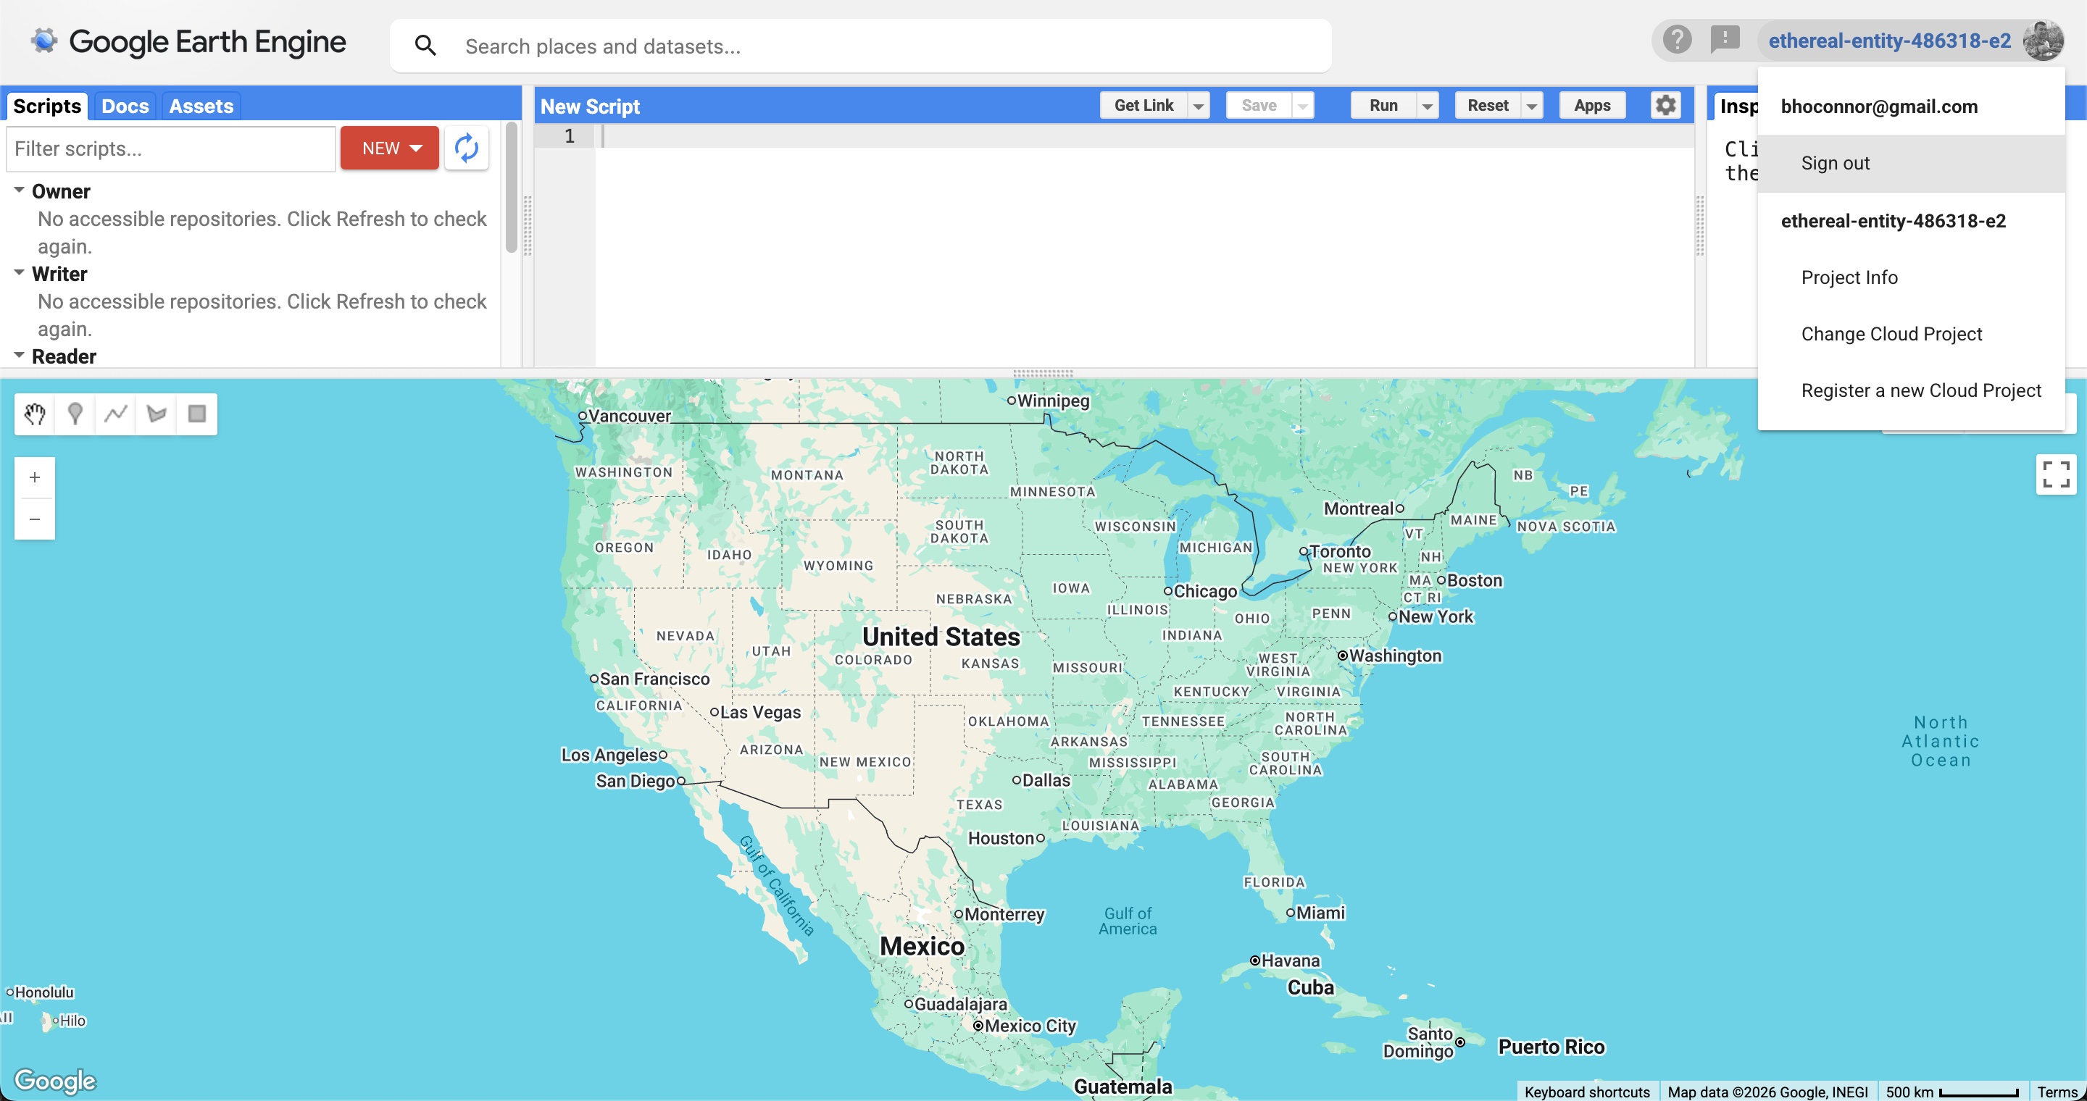
Task: Open the Run dropdown arrow
Action: (1428, 106)
